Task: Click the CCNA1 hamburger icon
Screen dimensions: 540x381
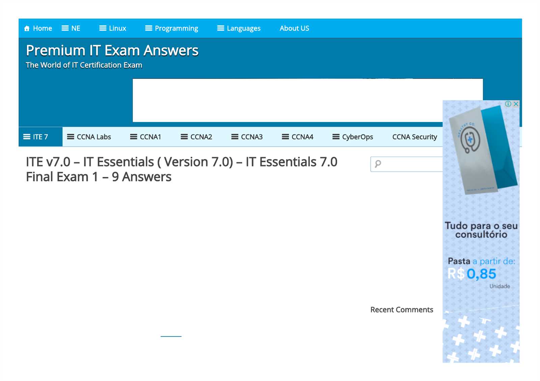Action: (134, 137)
